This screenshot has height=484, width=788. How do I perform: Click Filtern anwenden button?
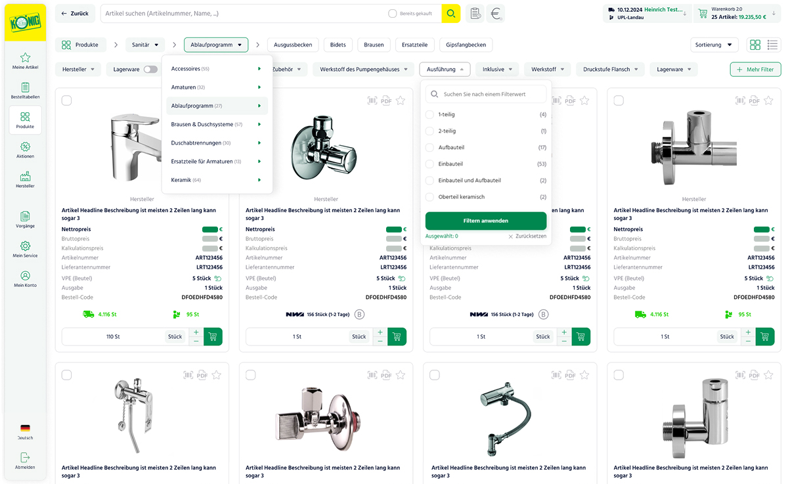(485, 221)
